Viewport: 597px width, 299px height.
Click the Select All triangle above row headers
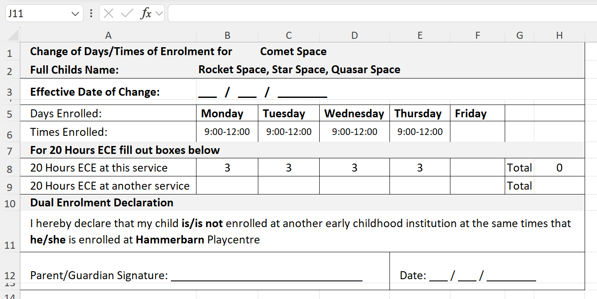pos(13,34)
